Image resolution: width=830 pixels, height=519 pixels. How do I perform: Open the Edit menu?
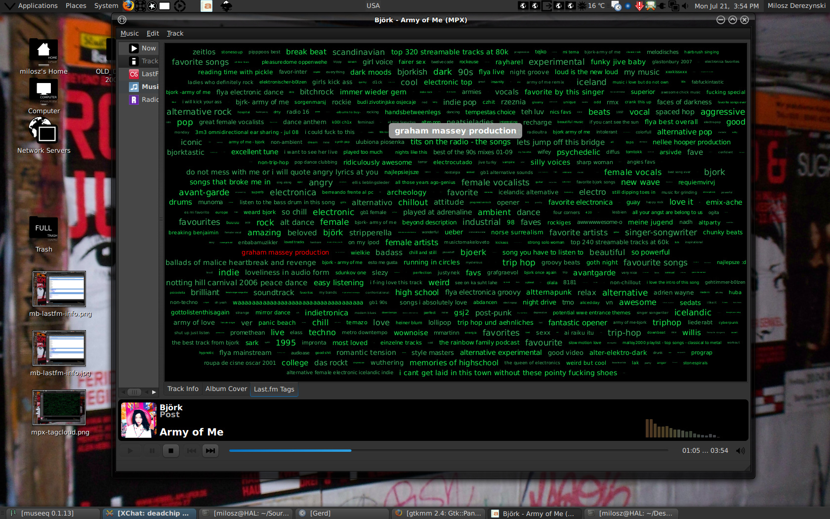pyautogui.click(x=153, y=33)
